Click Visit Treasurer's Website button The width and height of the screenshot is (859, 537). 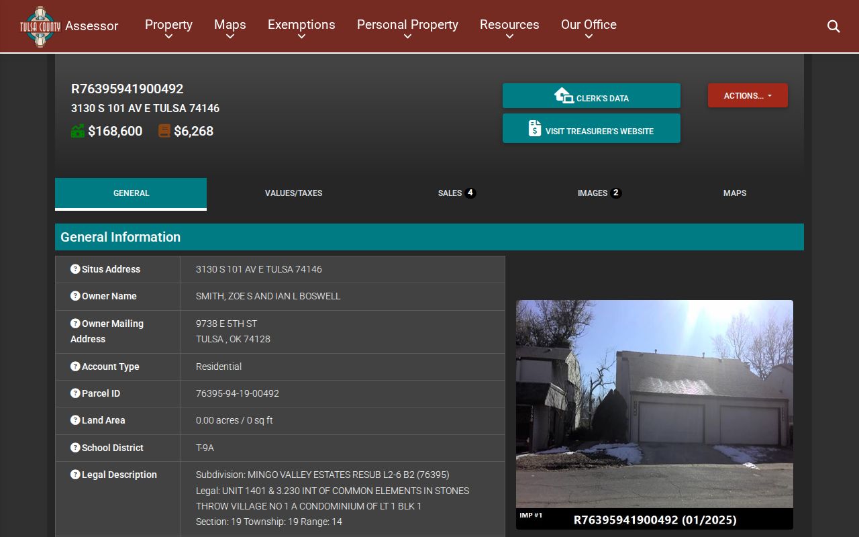coord(591,128)
